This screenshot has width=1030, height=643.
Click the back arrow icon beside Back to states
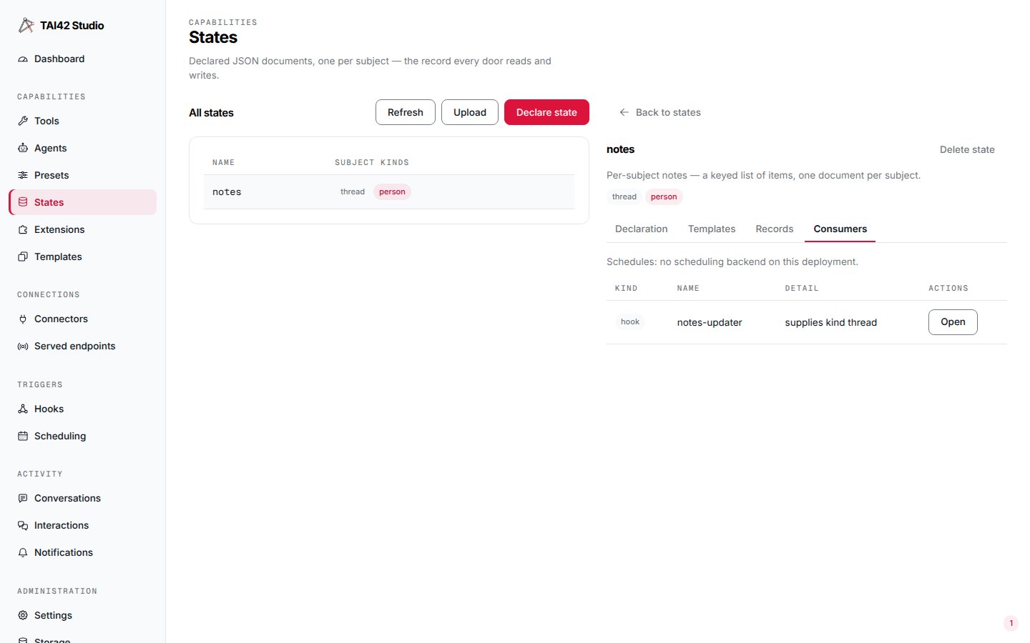point(624,113)
